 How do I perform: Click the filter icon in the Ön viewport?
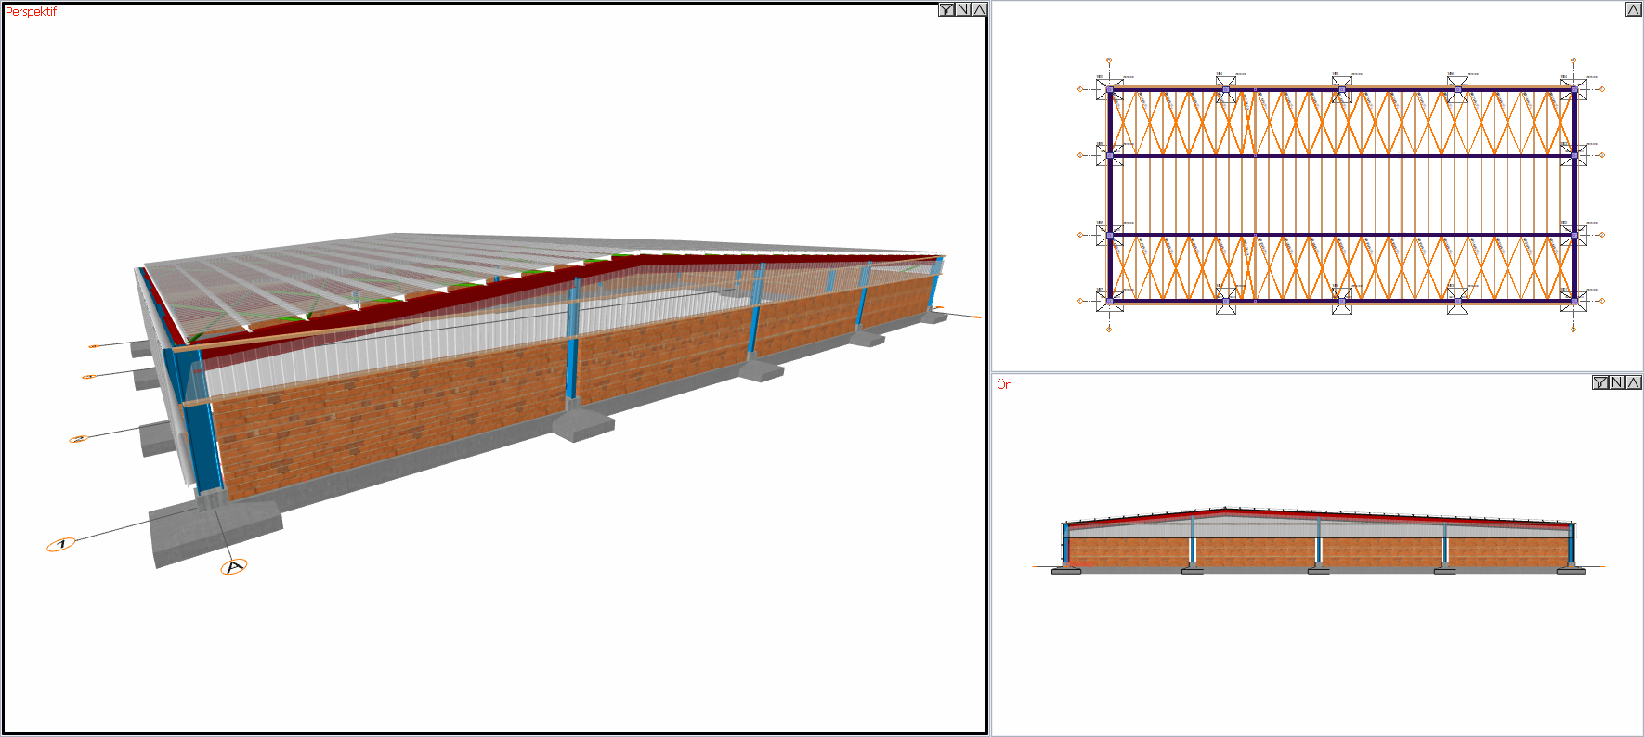point(1600,382)
